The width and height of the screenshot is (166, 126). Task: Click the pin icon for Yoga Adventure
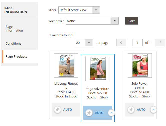(89, 113)
